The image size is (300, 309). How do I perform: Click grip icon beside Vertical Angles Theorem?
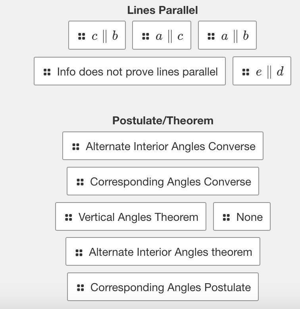(x=69, y=217)
